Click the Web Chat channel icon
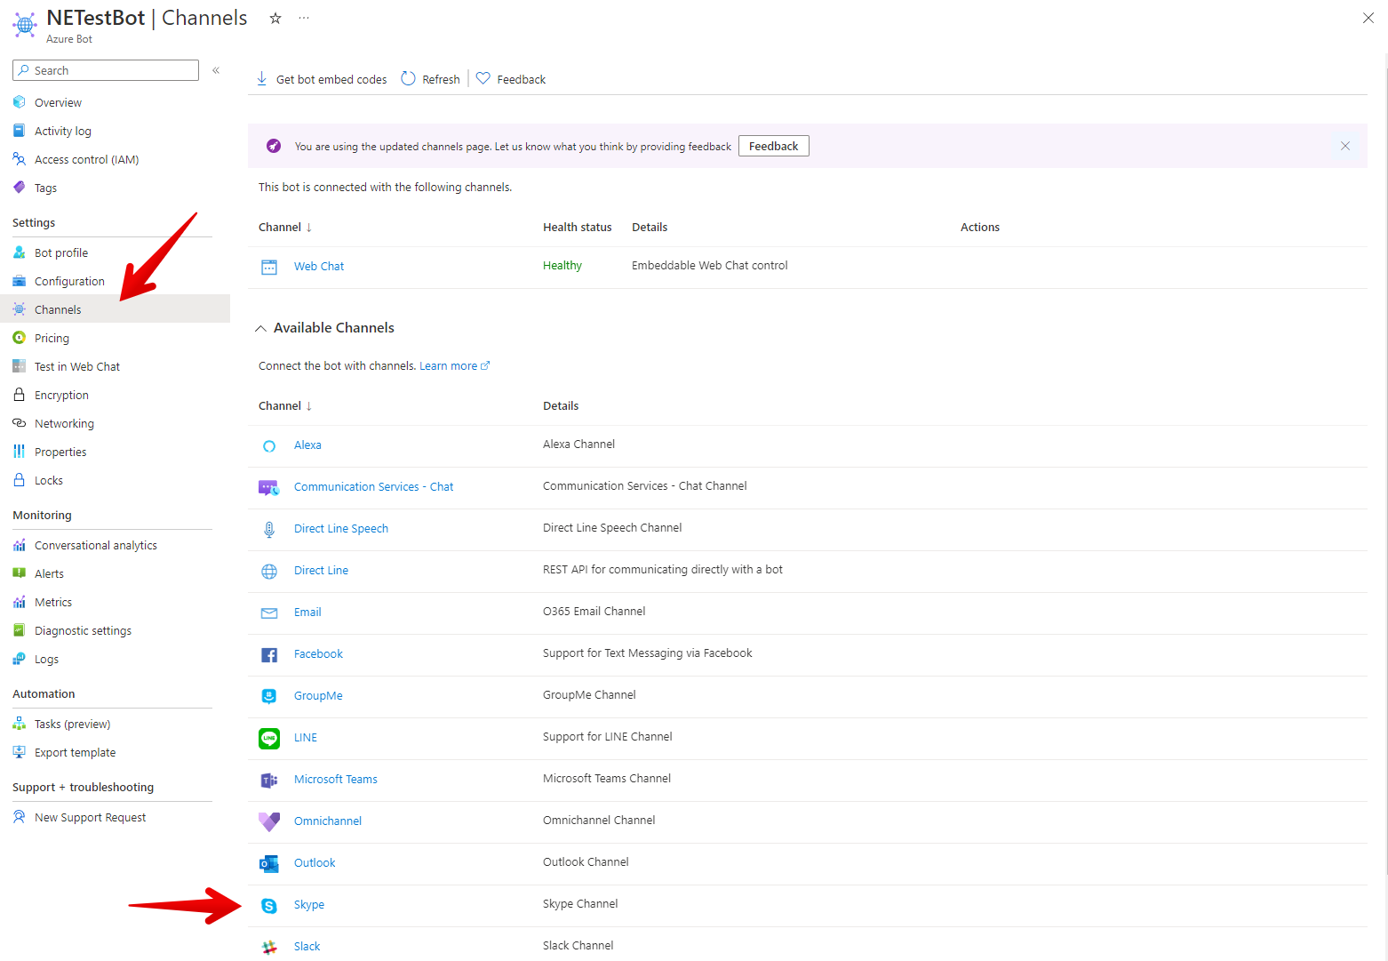This screenshot has height=961, width=1388. pos(269,267)
